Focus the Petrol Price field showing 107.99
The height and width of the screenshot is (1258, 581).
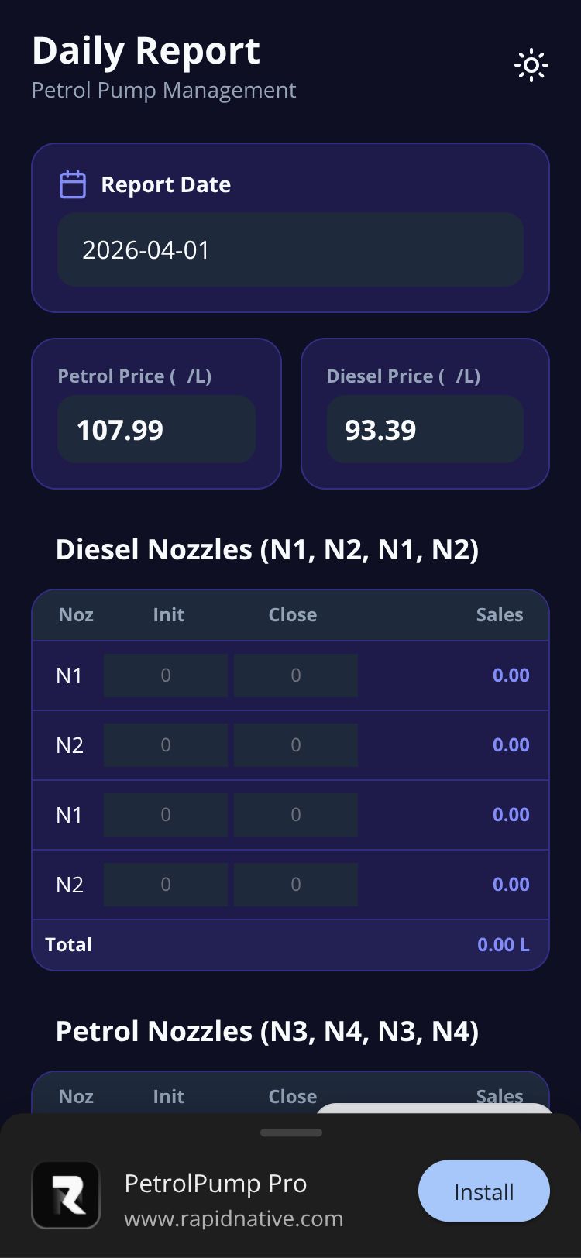pos(156,430)
